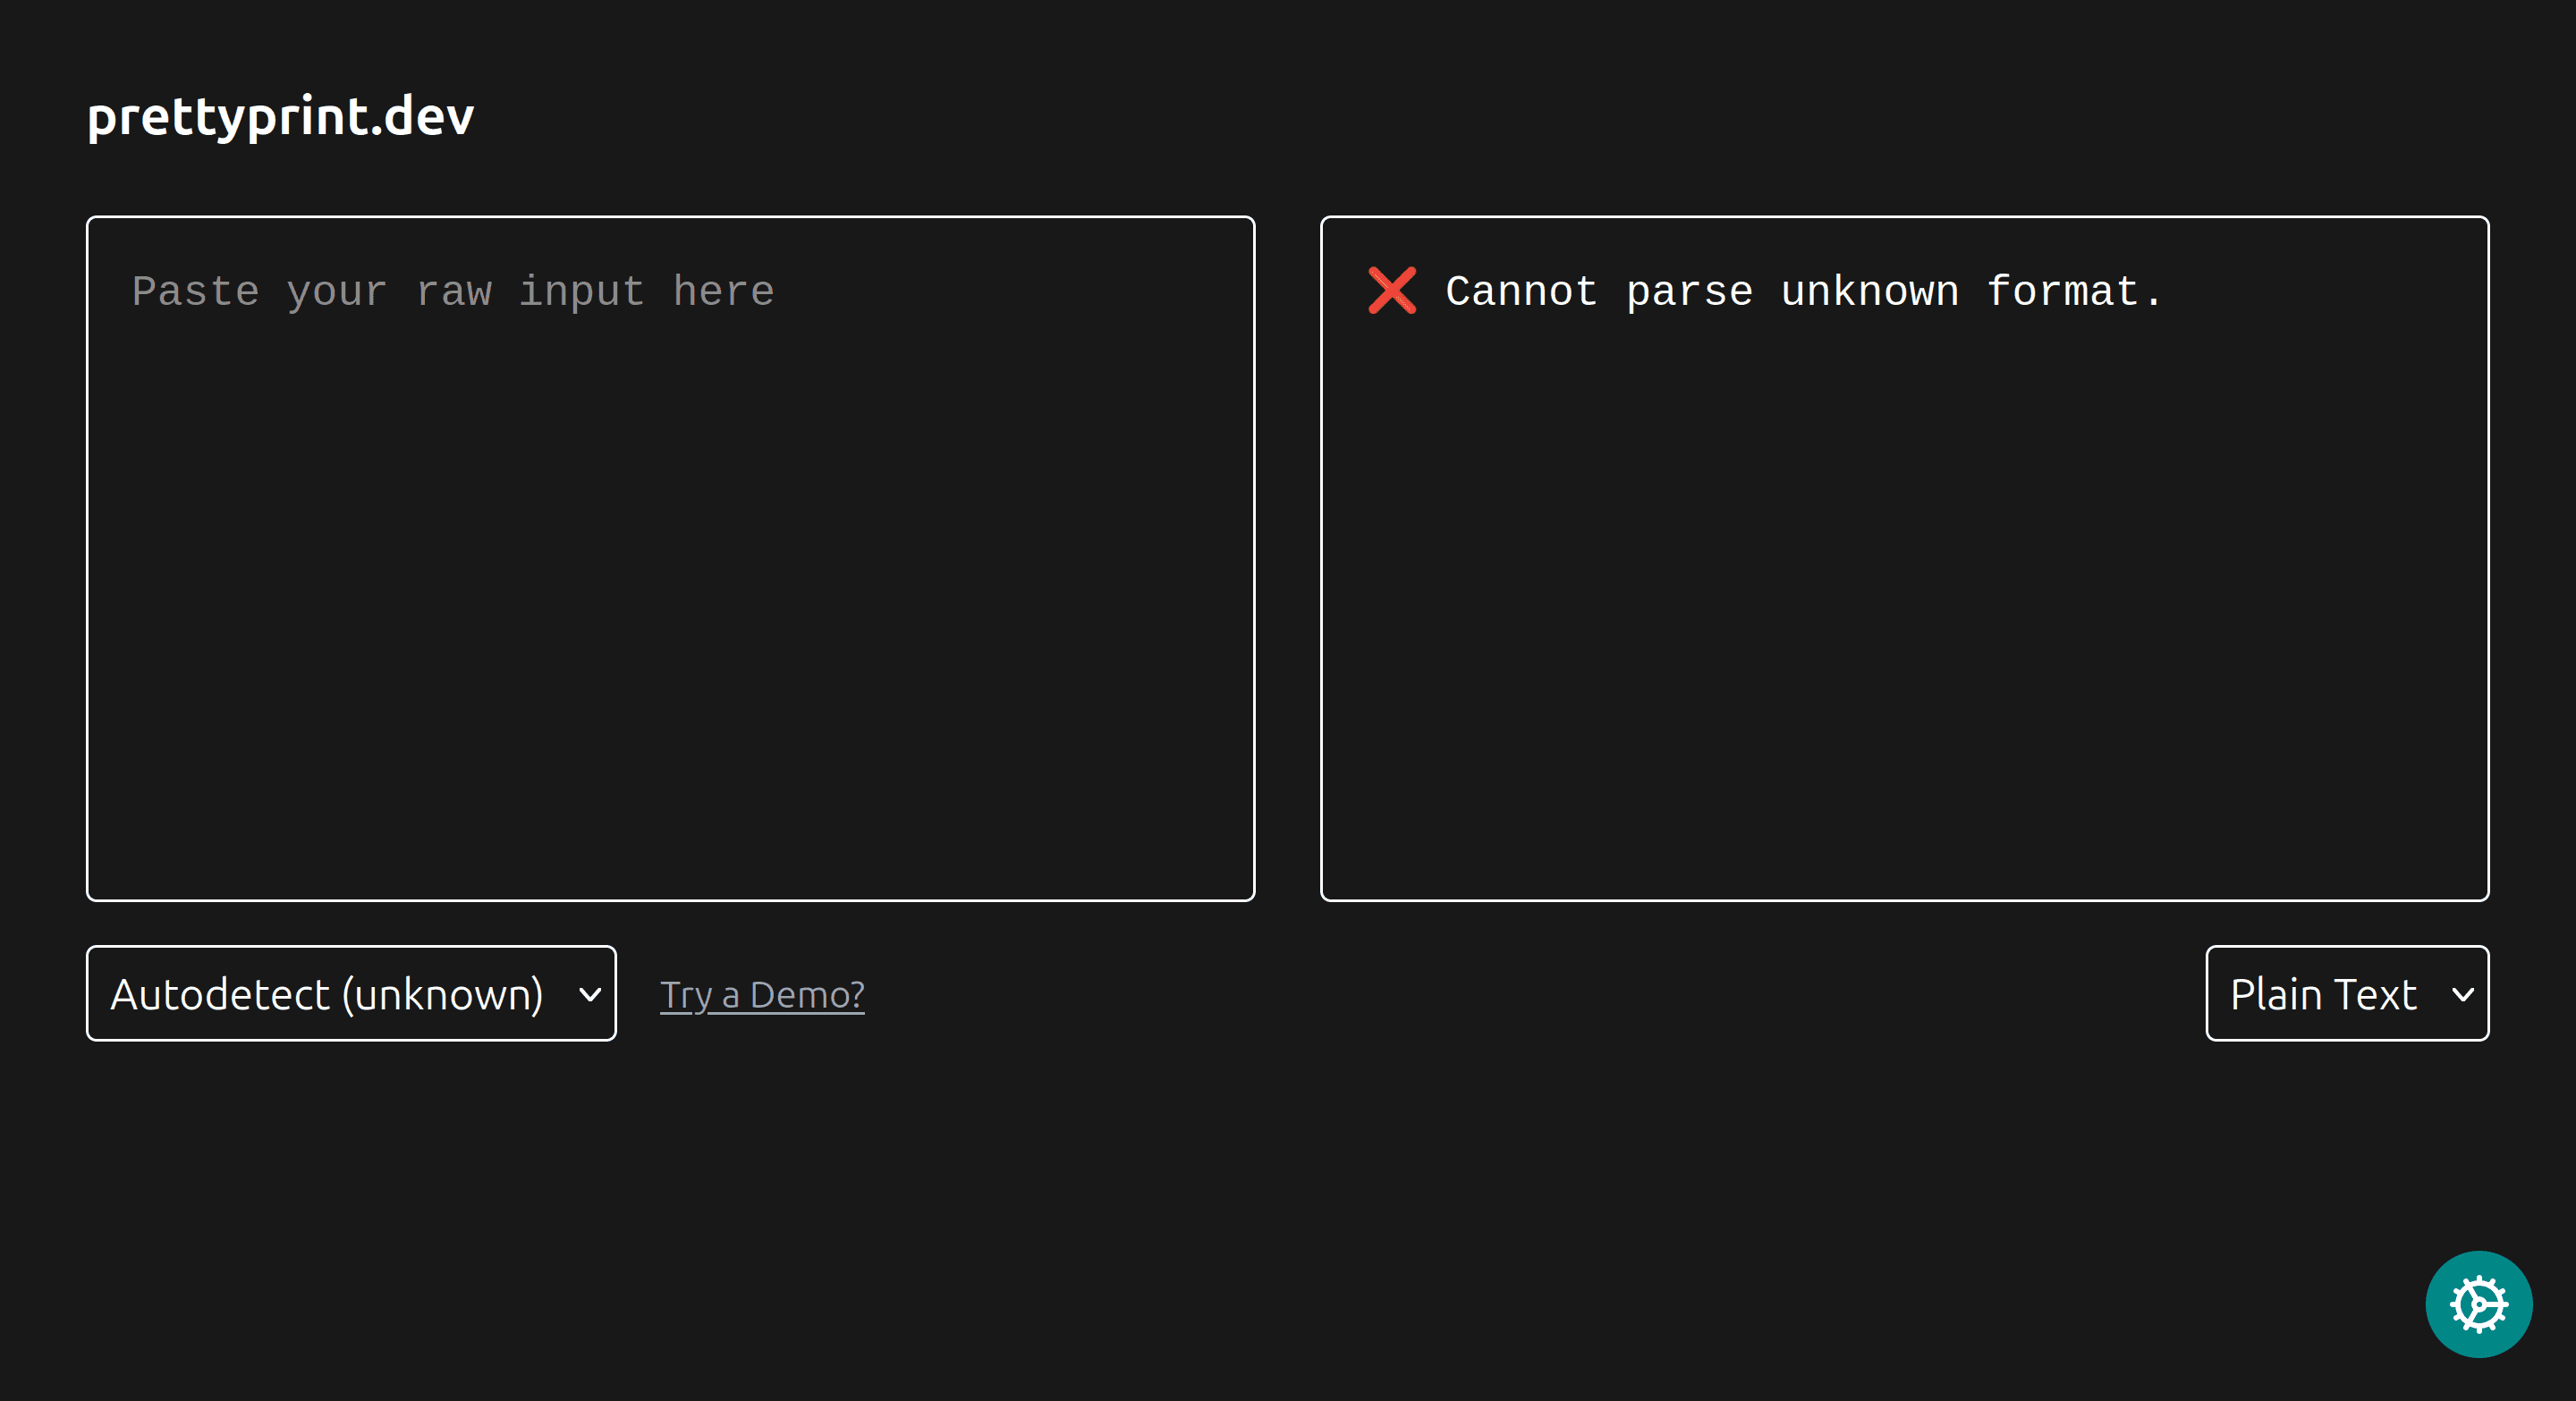Click the Autodetect label in the input selector
Screen dimensions: 2576x1401
click(x=220, y=994)
